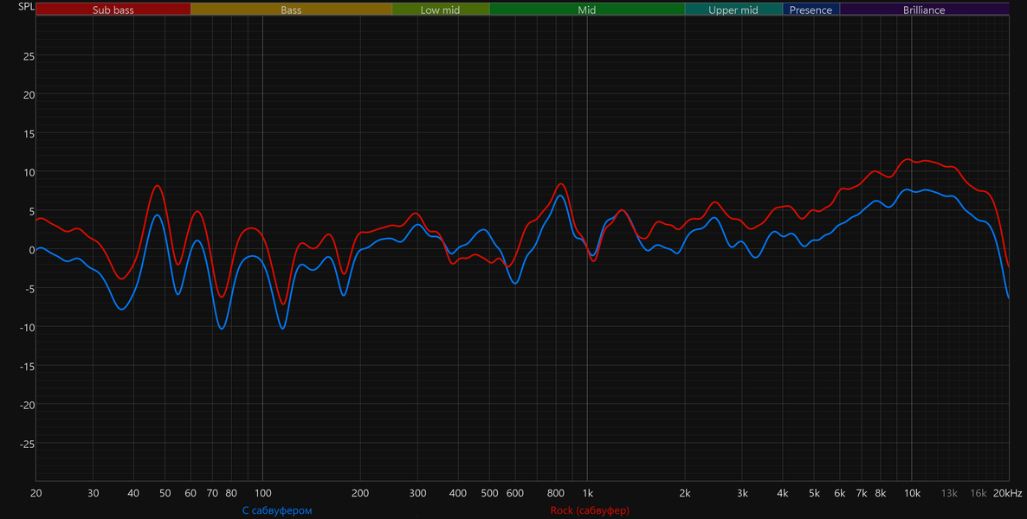Select the Sub bass frequency band label

[x=113, y=10]
